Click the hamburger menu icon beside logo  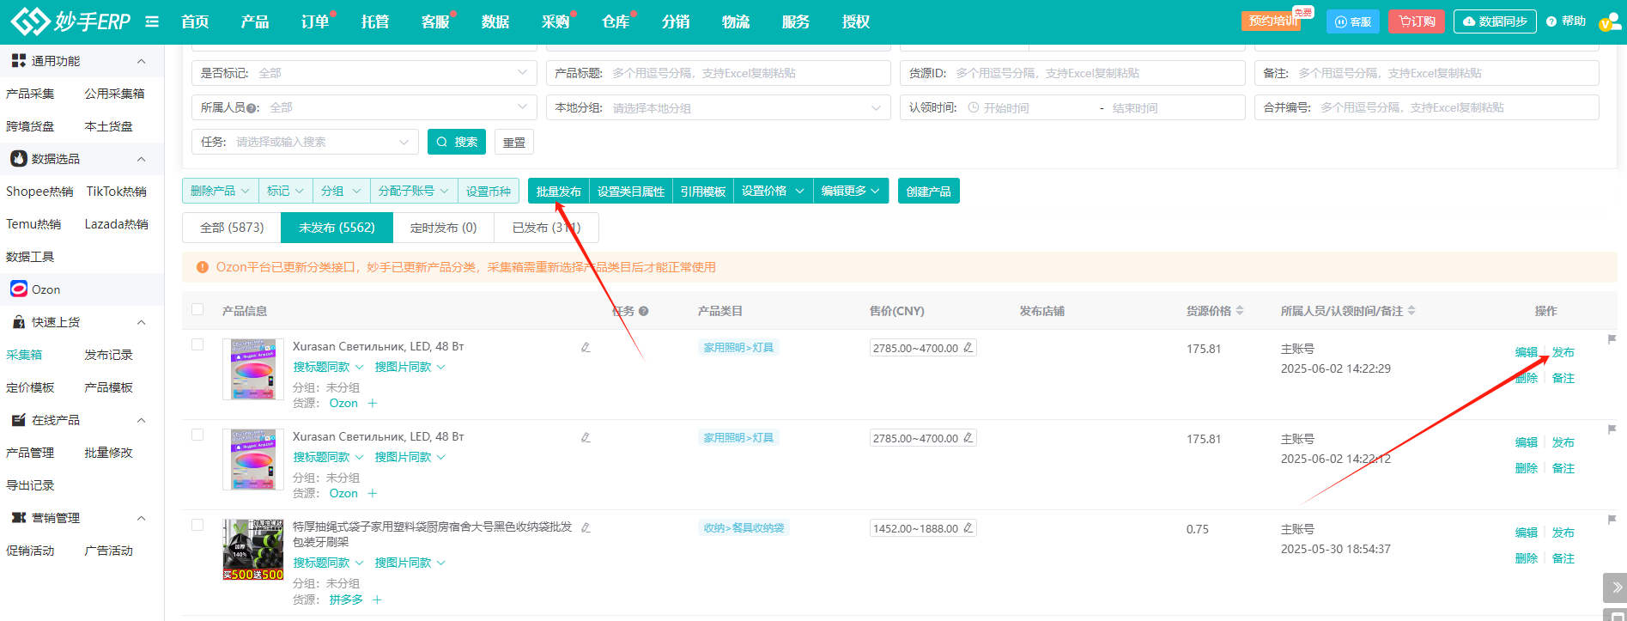coord(152,21)
